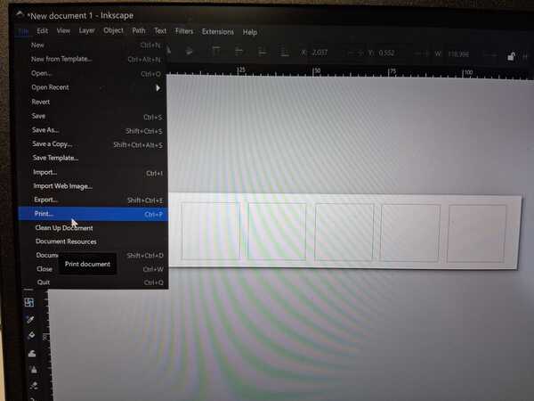
Task: Open the Layer menu
Action: (86, 30)
